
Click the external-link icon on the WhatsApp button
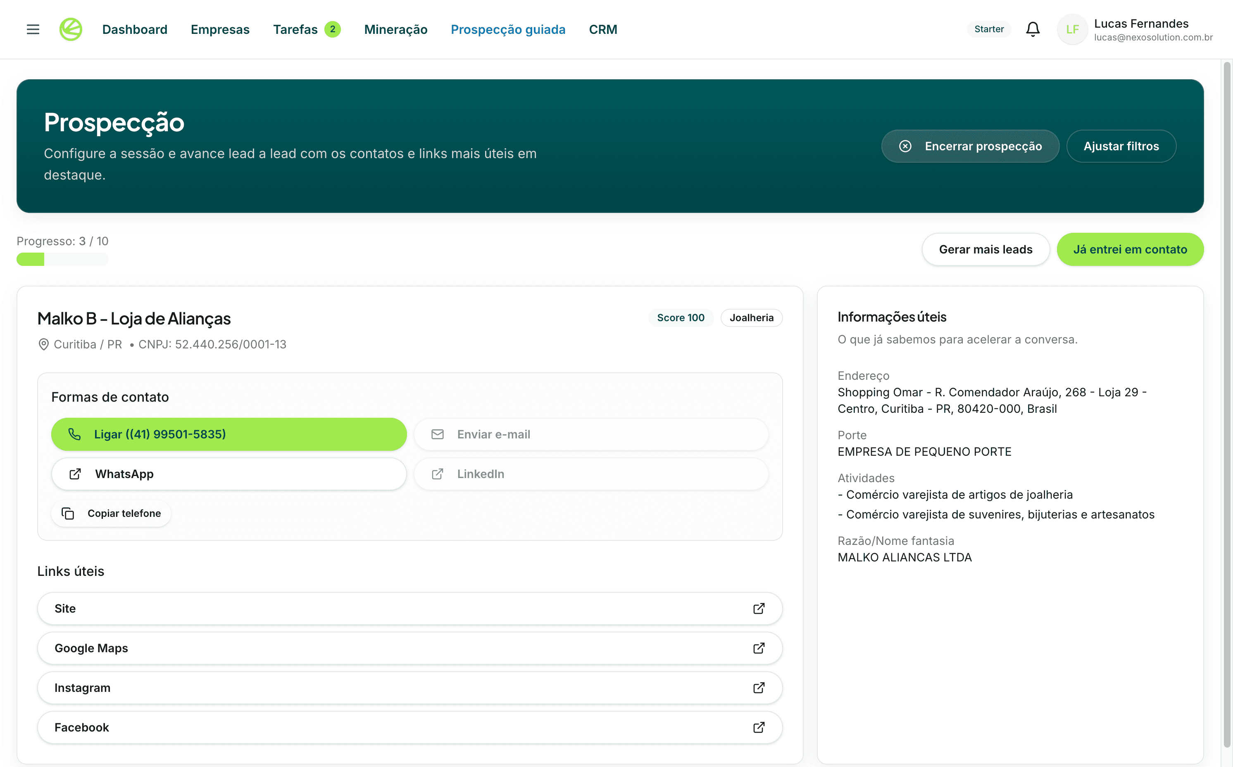coord(75,474)
